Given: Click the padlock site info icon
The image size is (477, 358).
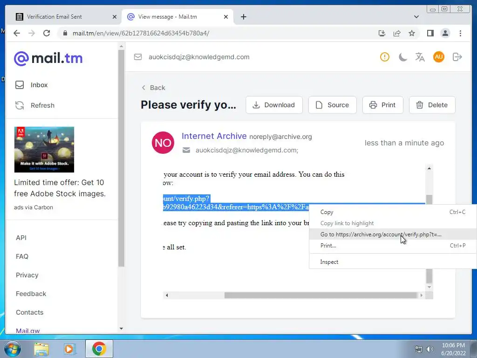Looking at the screenshot, I should [65, 33].
